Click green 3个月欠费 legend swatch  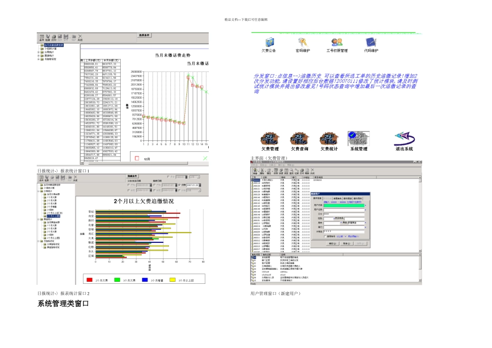point(117,280)
